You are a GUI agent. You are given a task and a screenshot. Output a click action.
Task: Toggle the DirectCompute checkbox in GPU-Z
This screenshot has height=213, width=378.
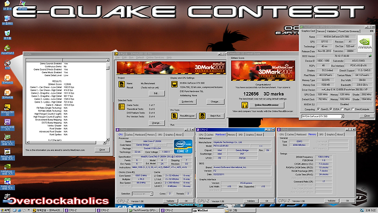[x=353, y=109]
